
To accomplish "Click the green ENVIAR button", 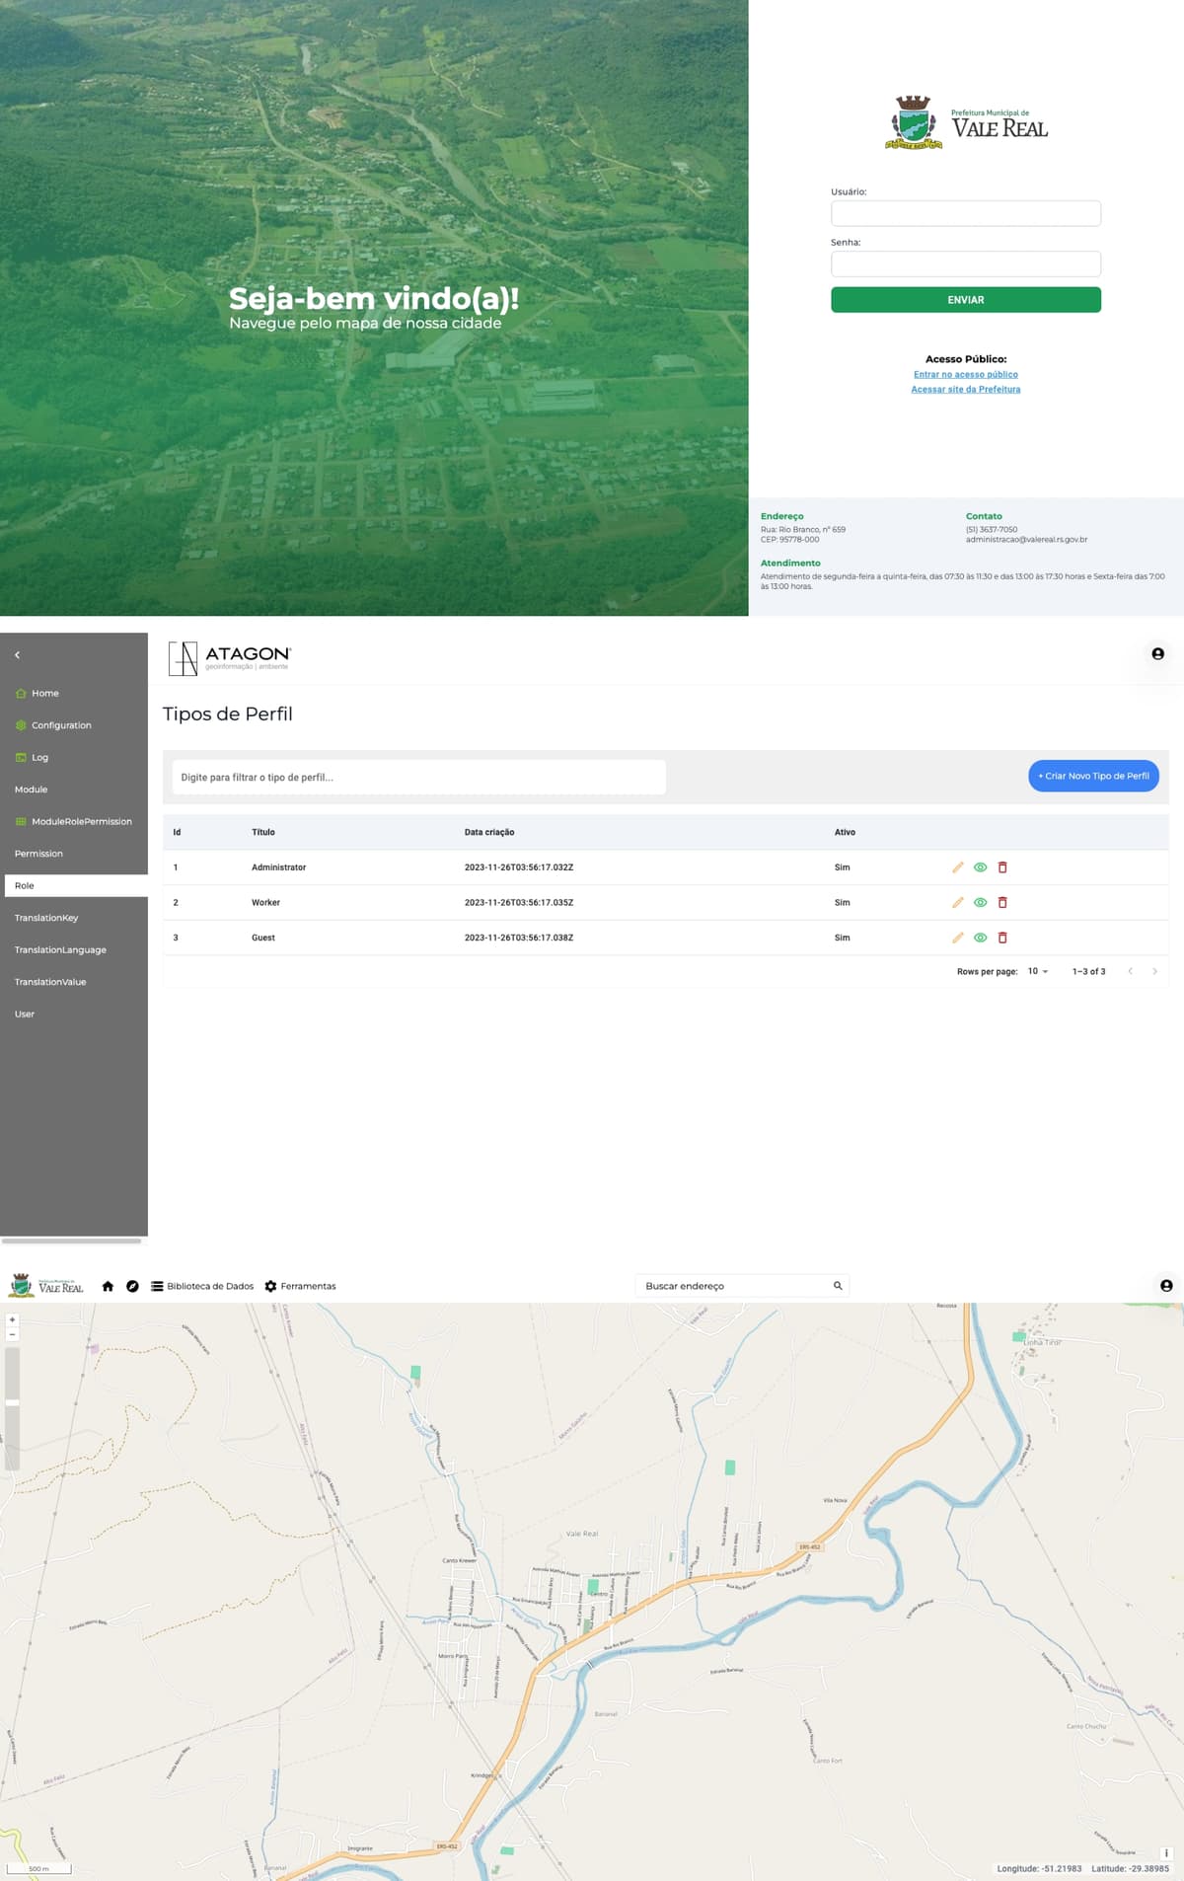I will click(966, 300).
